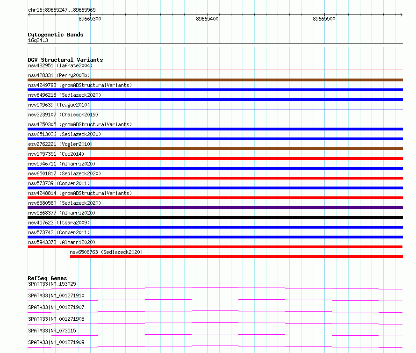Click ruler position label 89665500
416x353 pixels.
tap(324, 19)
